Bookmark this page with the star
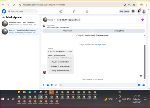This screenshot has height=108, width=150. [134, 5]
